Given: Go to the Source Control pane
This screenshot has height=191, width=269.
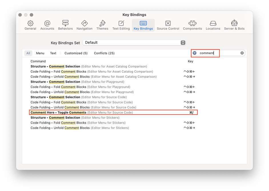Looking at the screenshot, I should click(168, 25).
